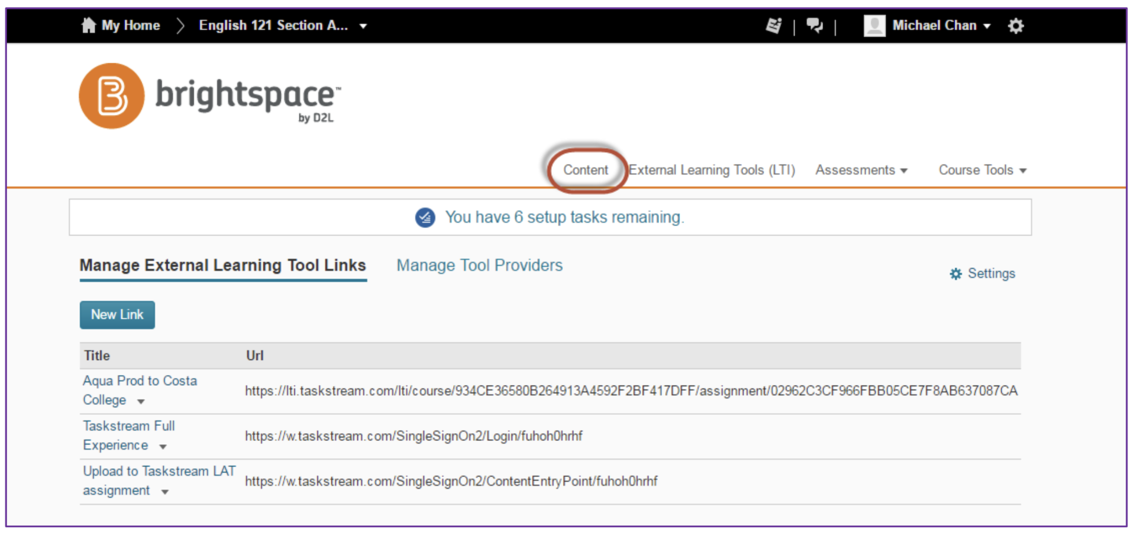Click the English 121 Section A course title
This screenshot has height=535, width=1134.
(x=273, y=25)
